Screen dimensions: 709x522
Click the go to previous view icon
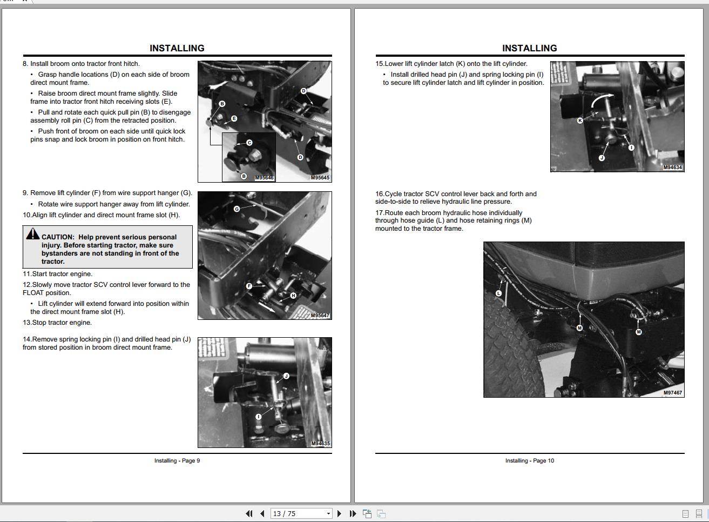pyautogui.click(x=367, y=513)
